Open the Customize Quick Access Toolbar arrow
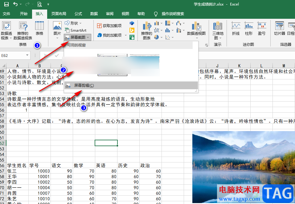This screenshot has width=295, height=204. 48,4
